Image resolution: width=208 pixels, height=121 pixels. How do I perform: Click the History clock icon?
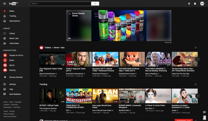click(x=5, y=33)
